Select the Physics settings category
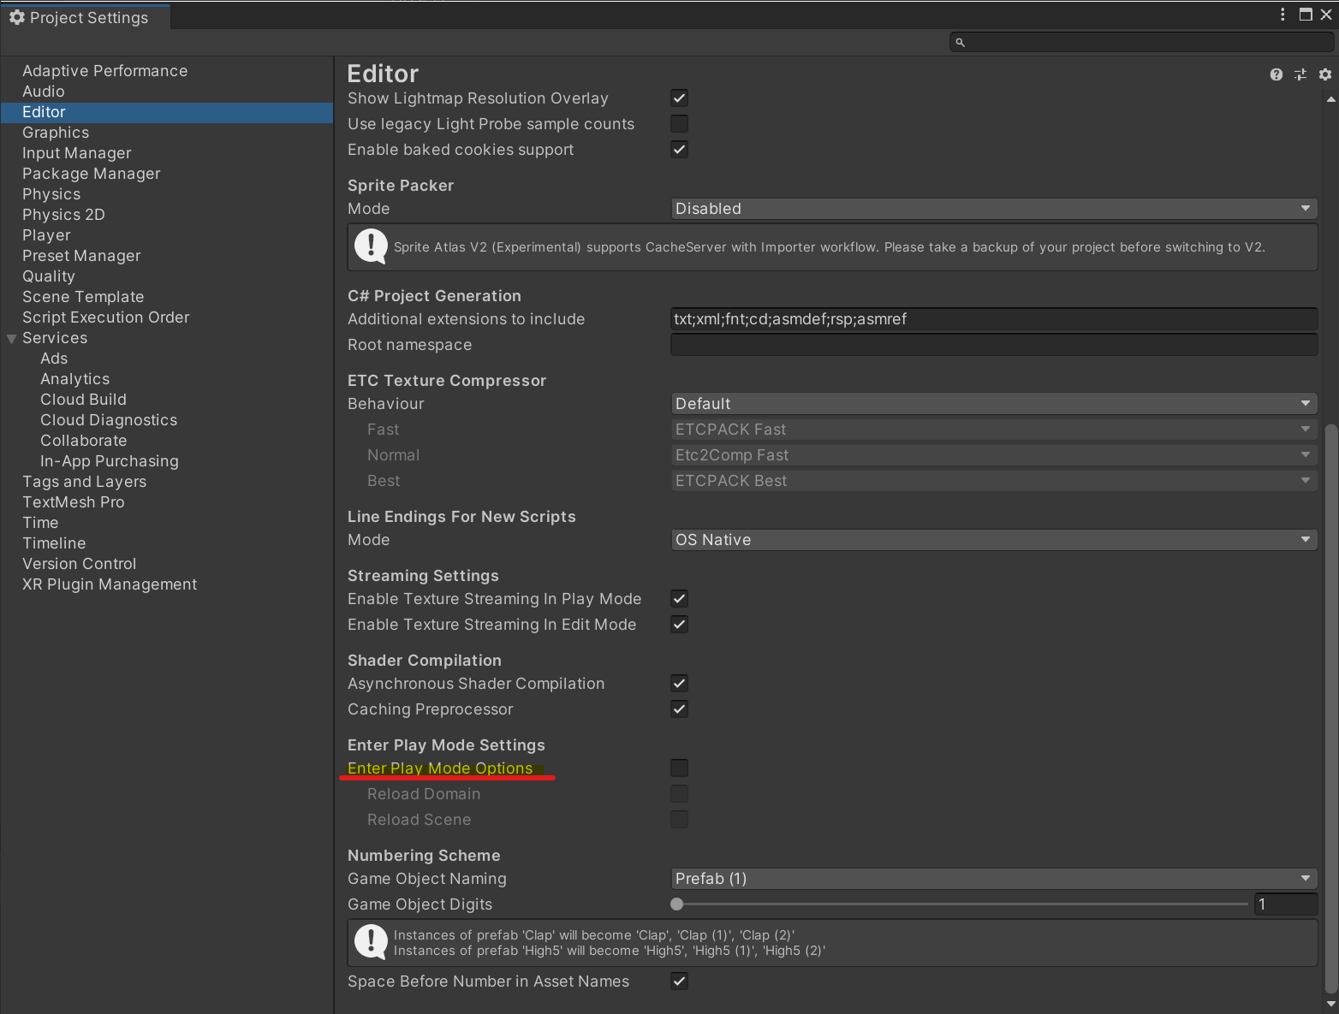The image size is (1339, 1014). point(51,194)
